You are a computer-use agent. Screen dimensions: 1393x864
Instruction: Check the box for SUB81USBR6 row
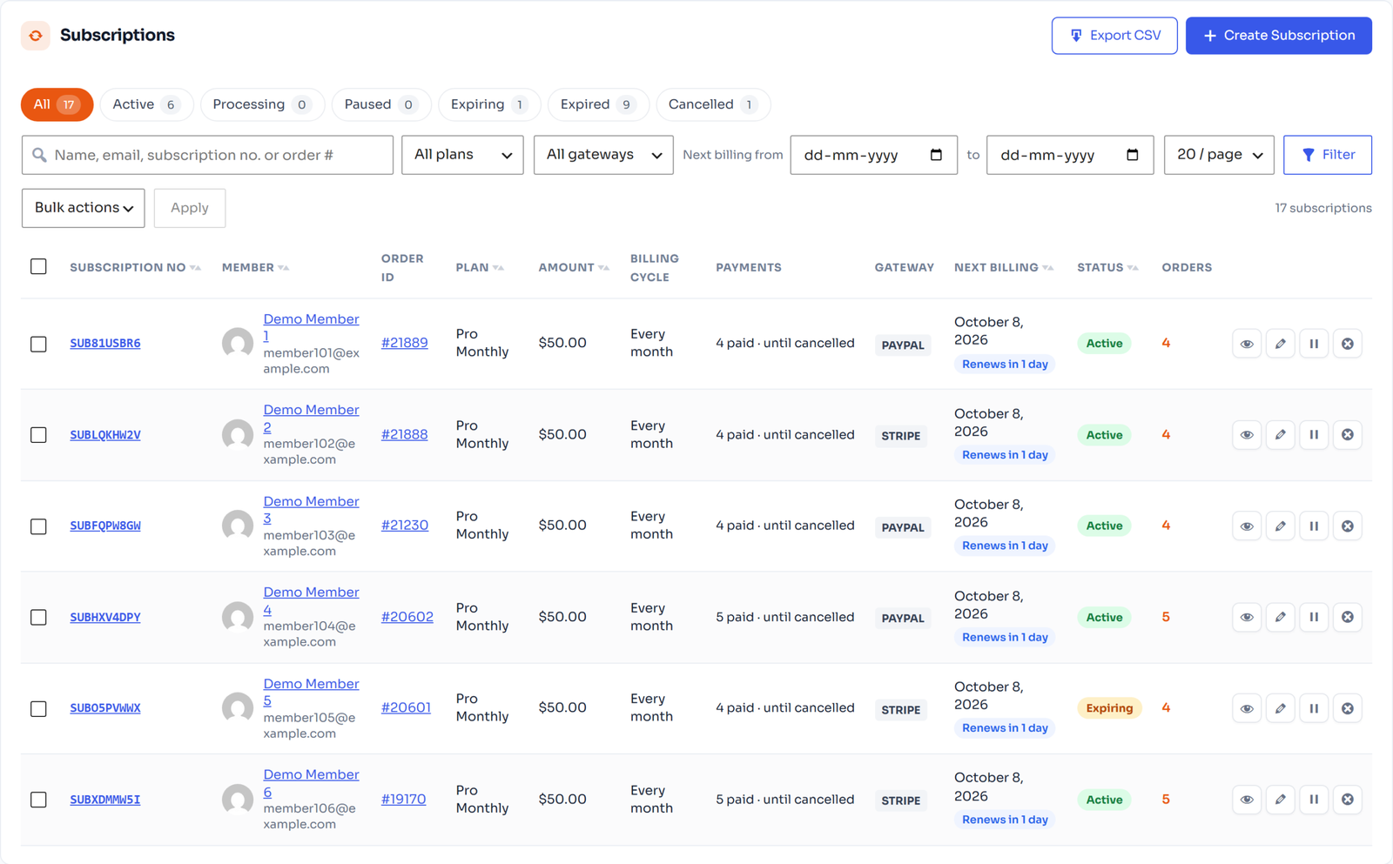[x=38, y=344]
